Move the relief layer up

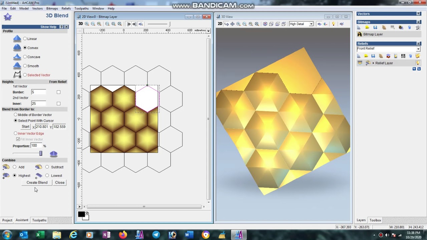pos(414,69)
